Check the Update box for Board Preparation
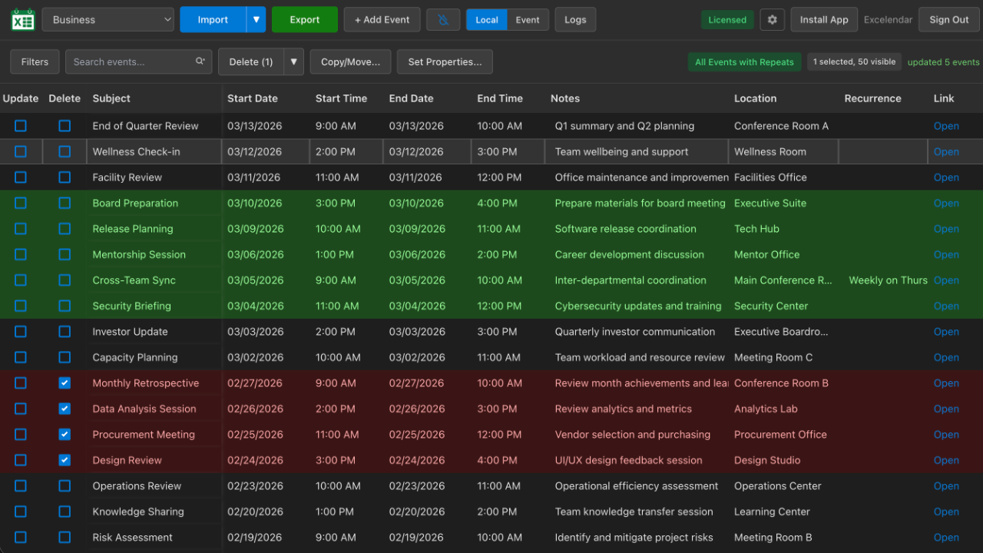This screenshot has width=983, height=553. point(21,204)
